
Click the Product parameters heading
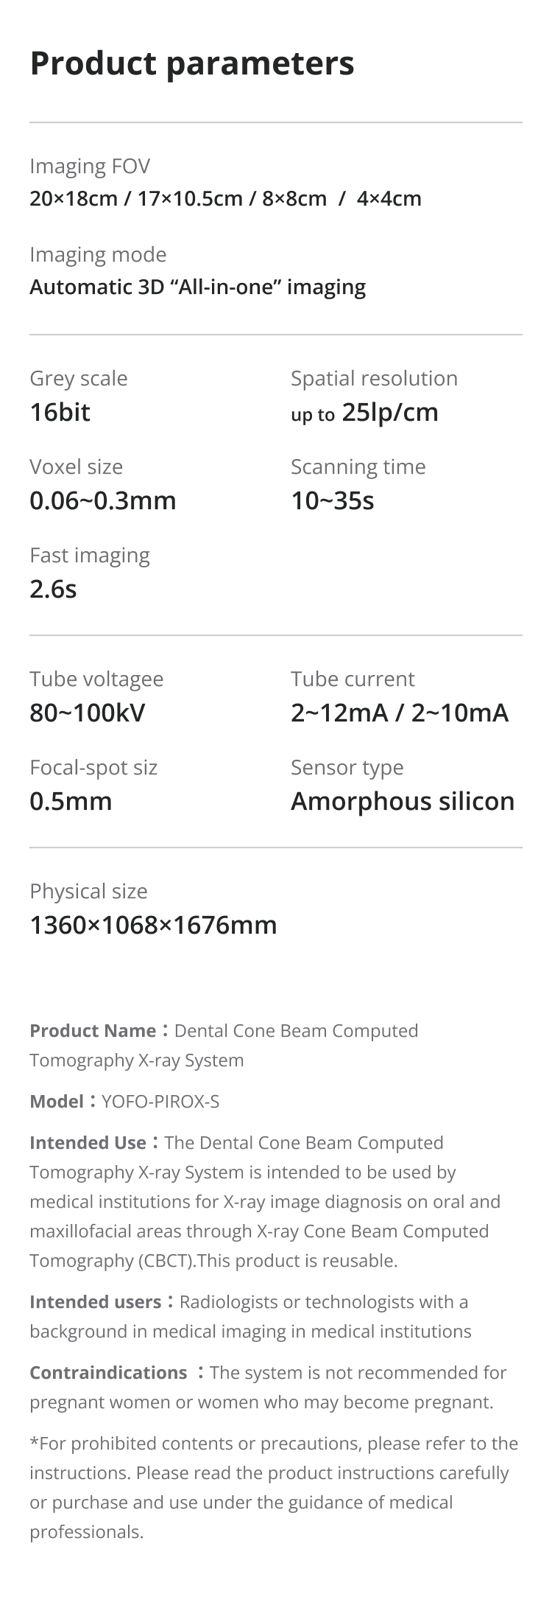click(192, 63)
